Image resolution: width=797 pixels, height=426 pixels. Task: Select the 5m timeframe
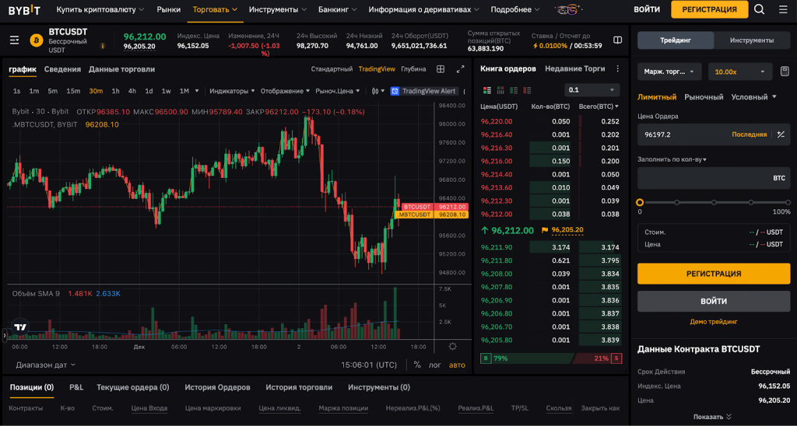52,91
